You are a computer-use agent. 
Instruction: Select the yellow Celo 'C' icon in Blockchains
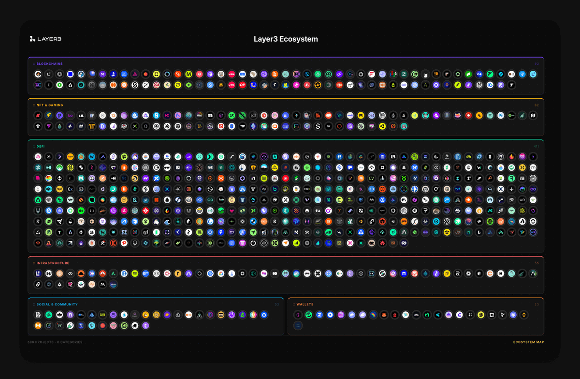pyautogui.click(x=156, y=74)
